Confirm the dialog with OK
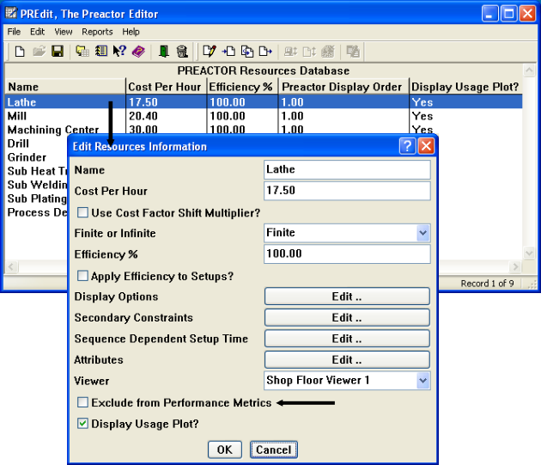 tap(225, 450)
